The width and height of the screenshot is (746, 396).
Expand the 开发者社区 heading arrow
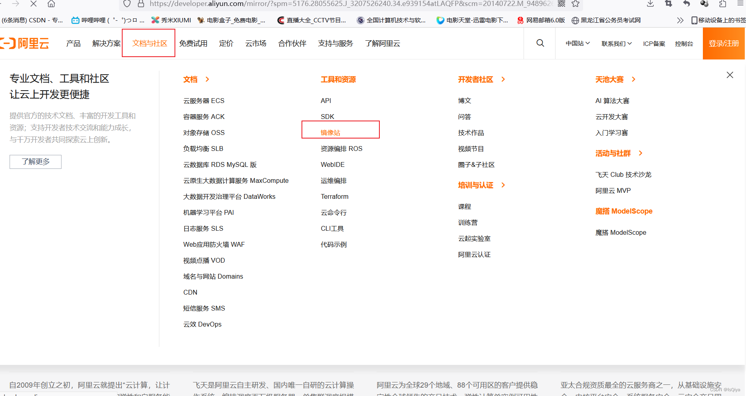click(x=503, y=79)
